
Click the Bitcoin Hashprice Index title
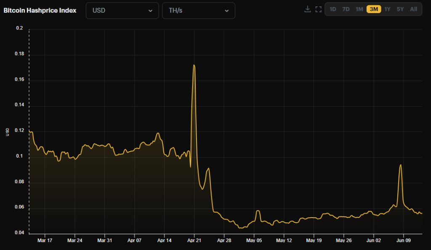[x=40, y=11]
